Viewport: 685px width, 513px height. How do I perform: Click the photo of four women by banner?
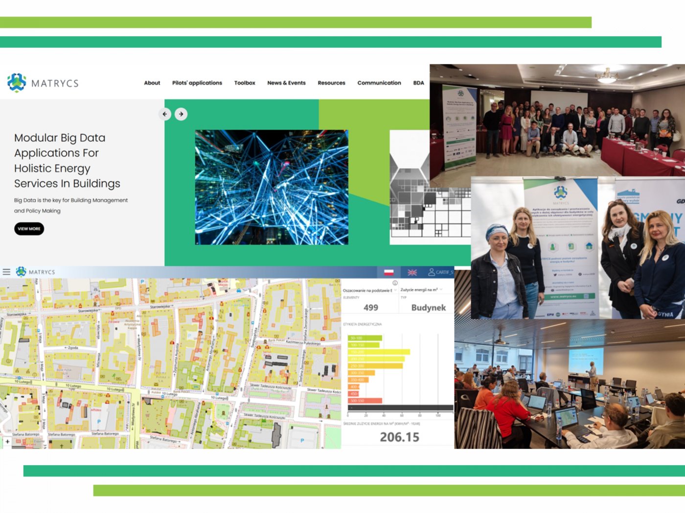(578, 248)
